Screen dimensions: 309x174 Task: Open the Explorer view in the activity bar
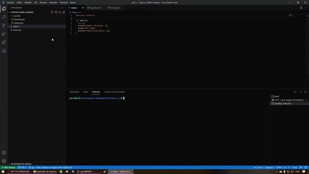pos(4,9)
